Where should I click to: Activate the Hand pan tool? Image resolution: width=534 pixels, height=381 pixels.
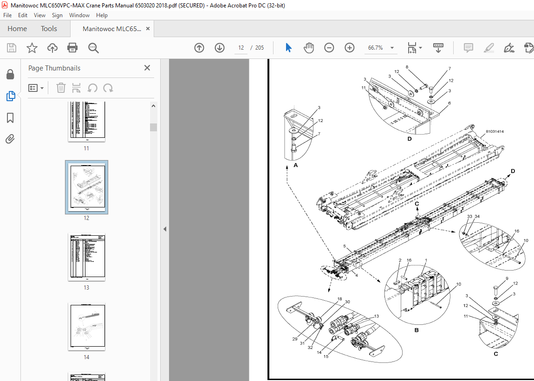(x=308, y=48)
